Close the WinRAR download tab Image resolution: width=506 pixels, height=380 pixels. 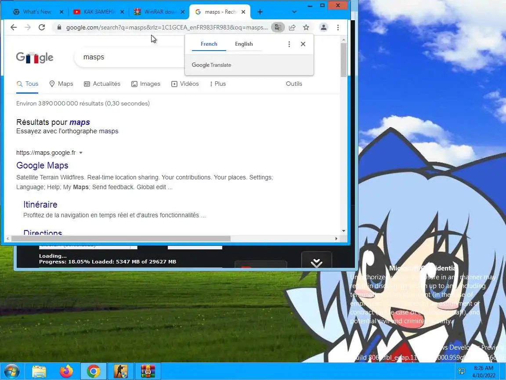(x=183, y=12)
